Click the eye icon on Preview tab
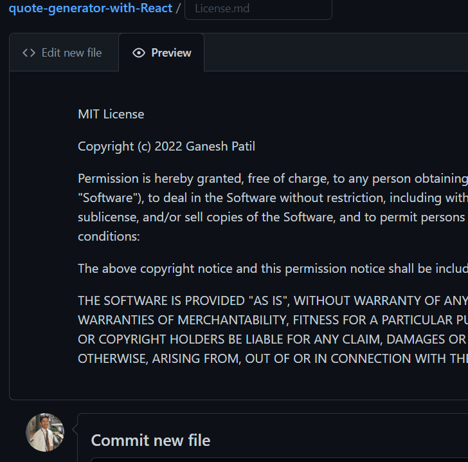The width and height of the screenshot is (468, 462). [139, 53]
